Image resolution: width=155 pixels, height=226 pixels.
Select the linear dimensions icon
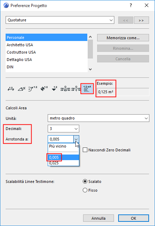[11, 89]
